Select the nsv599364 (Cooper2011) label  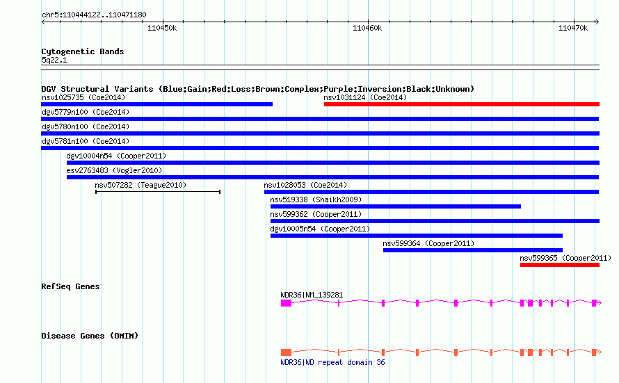point(428,243)
